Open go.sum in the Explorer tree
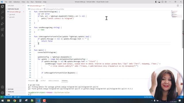The image size is (184, 103). point(12,17)
